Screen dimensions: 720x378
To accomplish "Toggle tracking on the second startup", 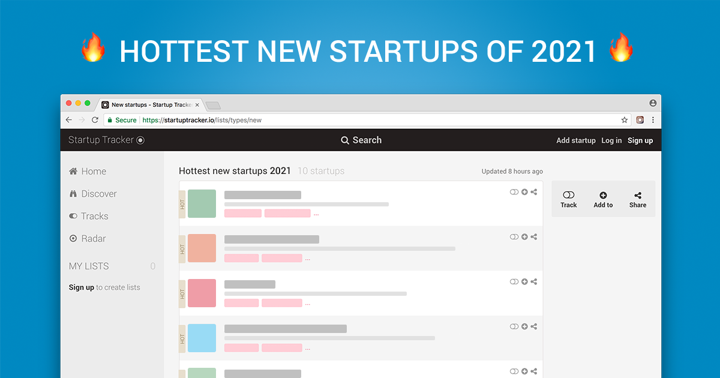I will (514, 236).
